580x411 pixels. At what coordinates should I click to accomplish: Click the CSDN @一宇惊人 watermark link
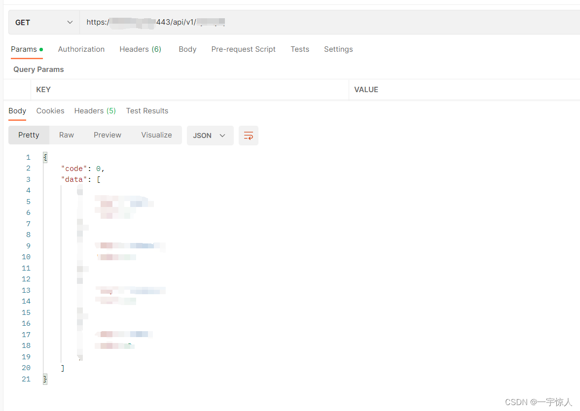coord(538,402)
